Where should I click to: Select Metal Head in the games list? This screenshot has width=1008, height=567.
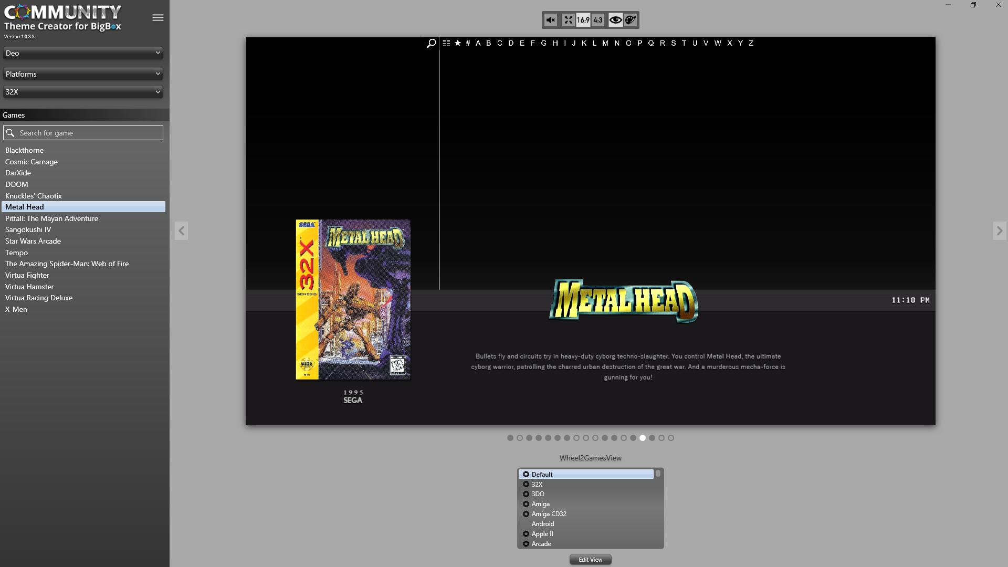click(x=83, y=207)
